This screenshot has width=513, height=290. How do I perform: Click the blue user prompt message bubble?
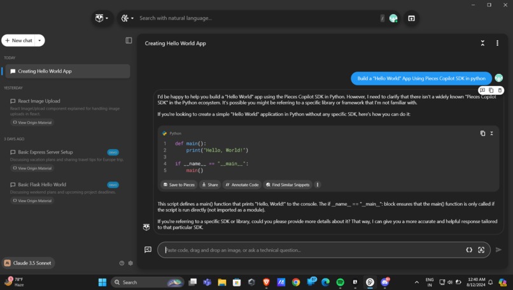click(421, 78)
